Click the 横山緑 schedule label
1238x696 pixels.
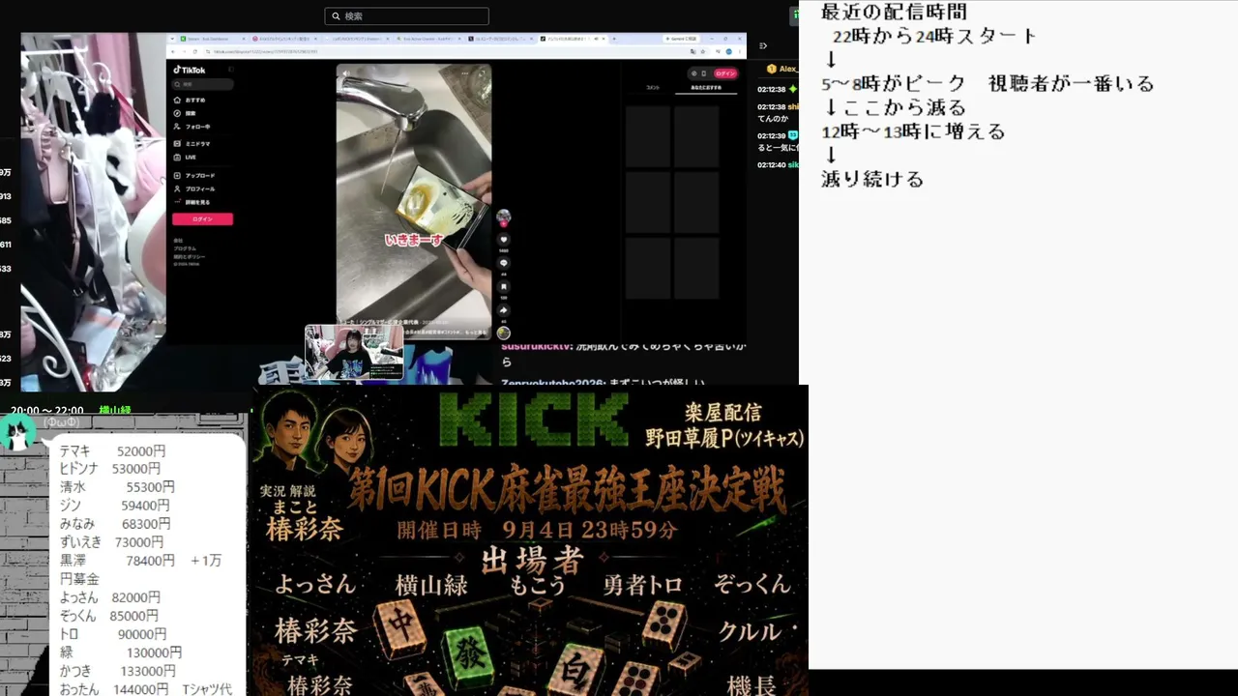115,411
